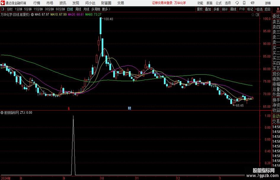Open the 功能 menu
This screenshot has width=280, height=180.
tap(200, 3)
